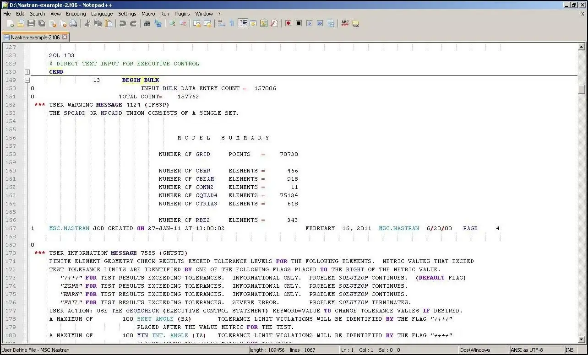Click the Print toolbar icon
The width and height of the screenshot is (588, 355).
pyautogui.click(x=73, y=23)
